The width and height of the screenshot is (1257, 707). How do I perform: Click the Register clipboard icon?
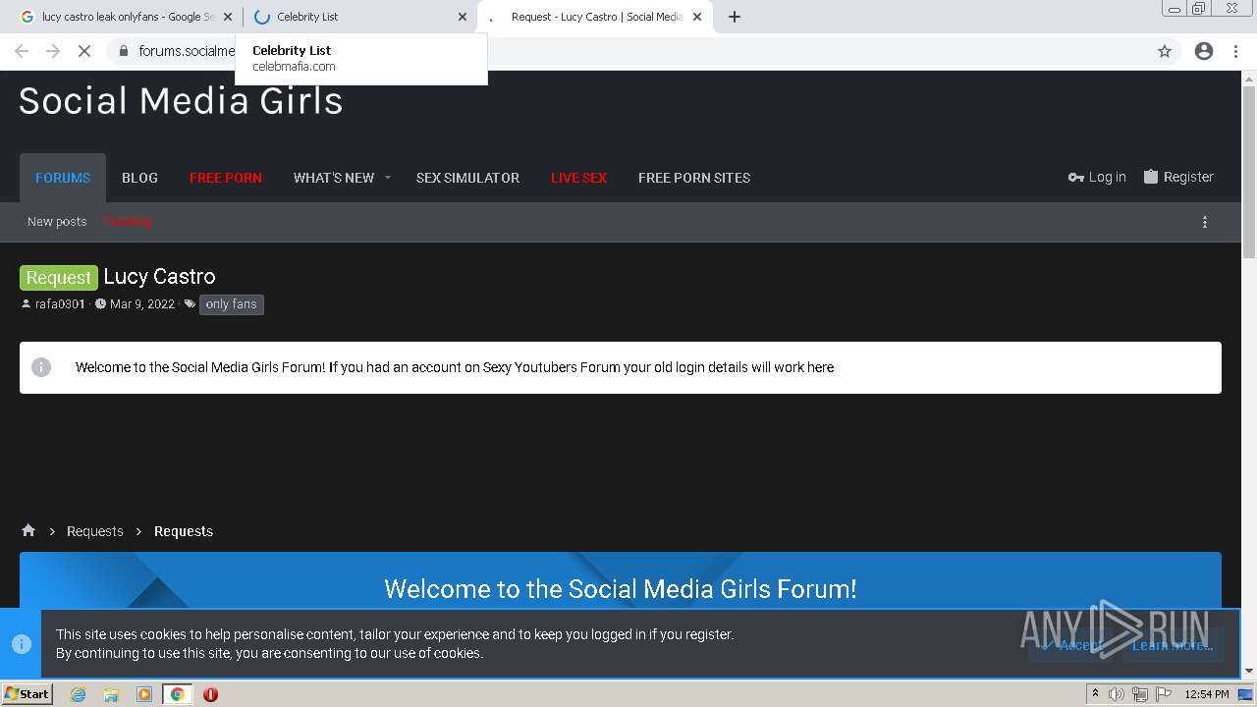coord(1150,177)
